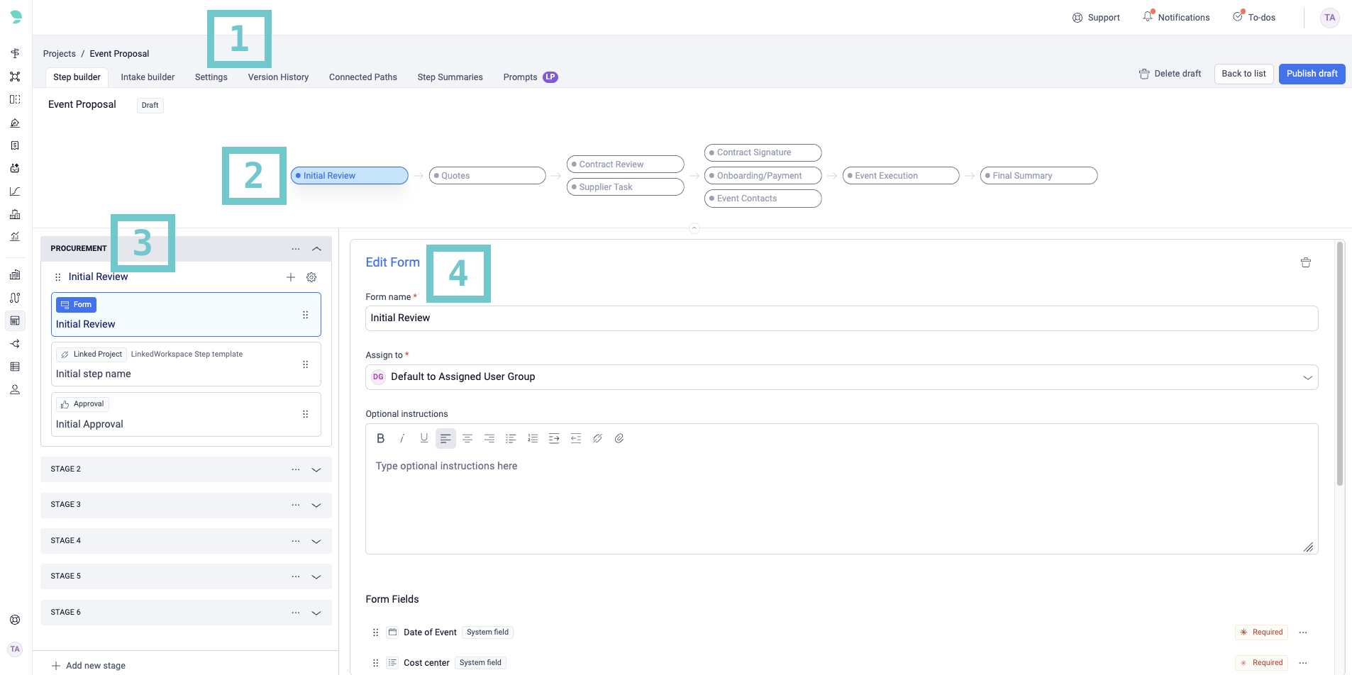Click Back to list button

(1243, 74)
